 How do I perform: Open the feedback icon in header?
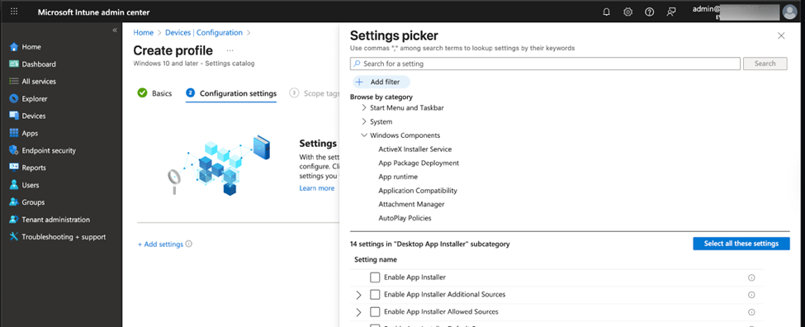[x=671, y=12]
